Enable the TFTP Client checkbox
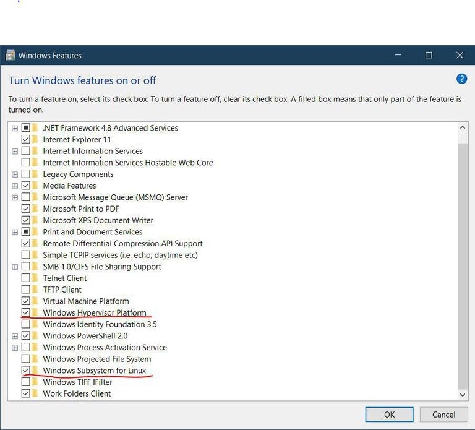The image size is (475, 430). click(26, 290)
